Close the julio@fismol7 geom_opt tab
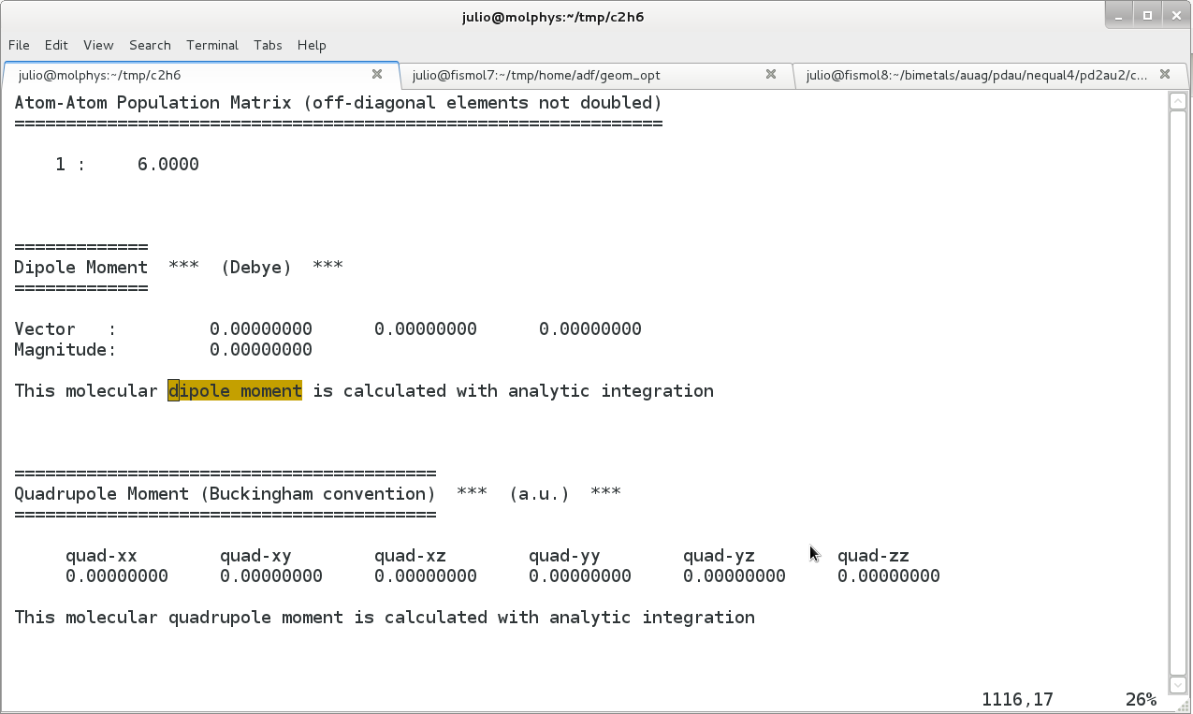Image resolution: width=1193 pixels, height=714 pixels. pos(771,75)
